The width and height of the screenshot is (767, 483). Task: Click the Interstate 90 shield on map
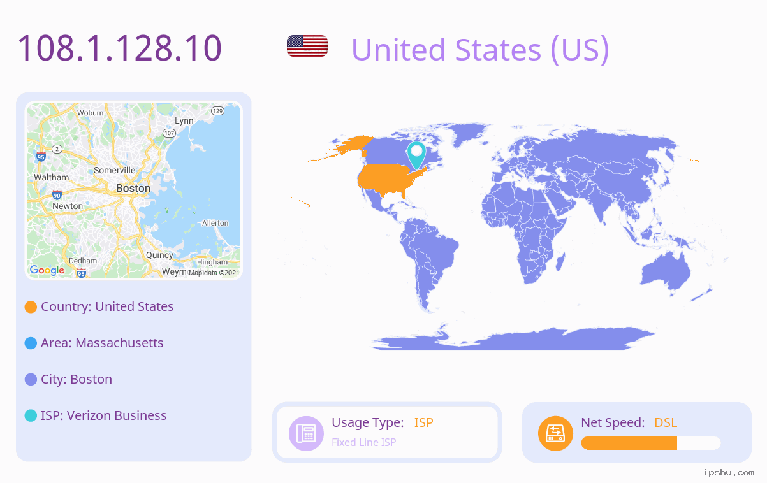(57, 195)
